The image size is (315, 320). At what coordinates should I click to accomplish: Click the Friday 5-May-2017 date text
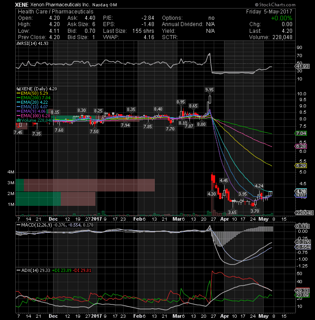pos(269,11)
